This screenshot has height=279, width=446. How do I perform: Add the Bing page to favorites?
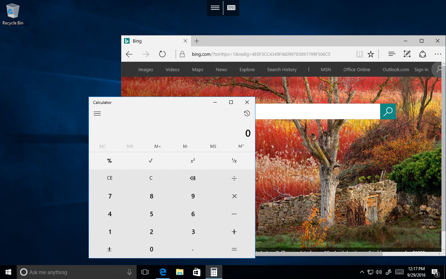(370, 54)
